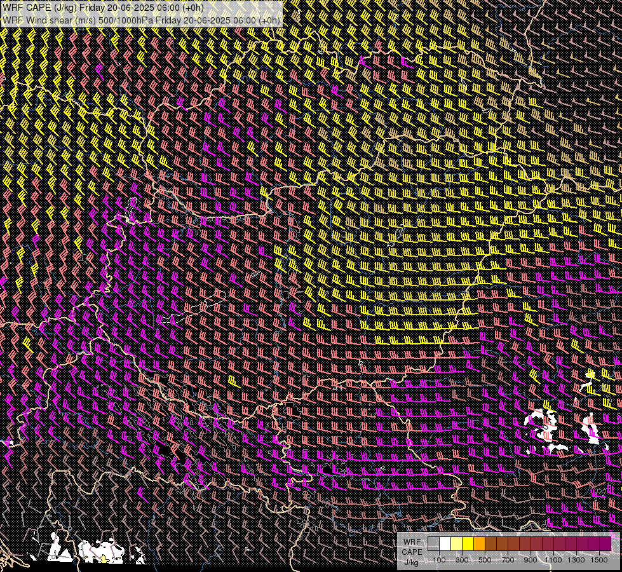
Task: Click the legend value 700
Action: tap(508, 560)
